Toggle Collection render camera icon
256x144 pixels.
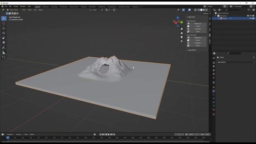pyautogui.click(x=253, y=16)
